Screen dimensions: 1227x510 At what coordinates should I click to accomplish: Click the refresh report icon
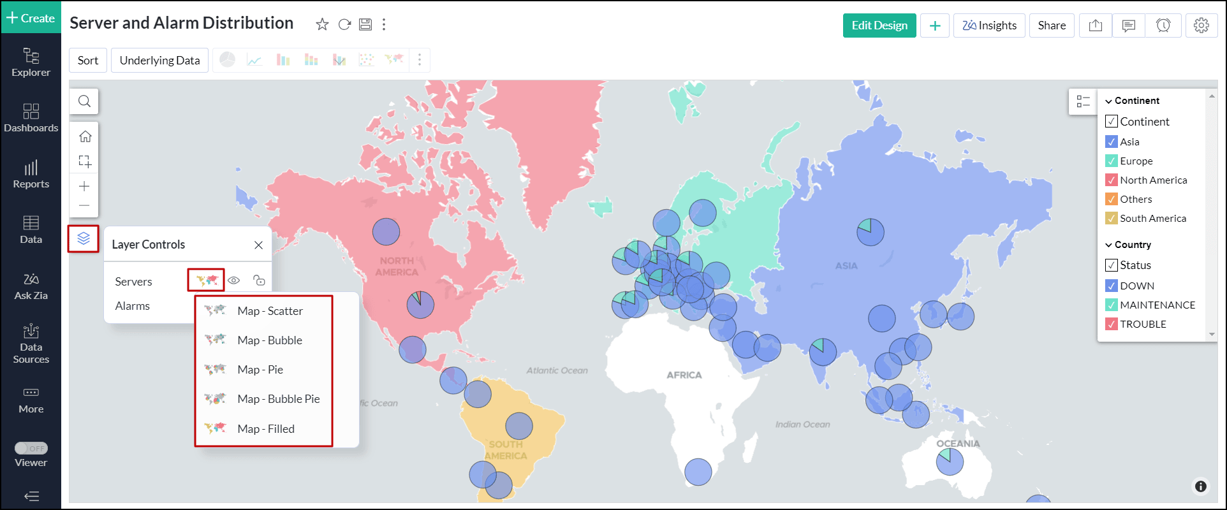[344, 24]
